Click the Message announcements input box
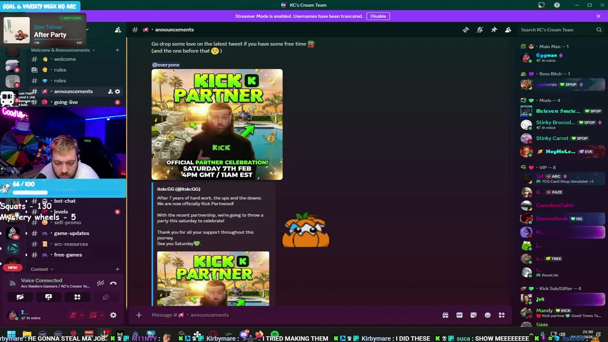The image size is (608, 342). click(290, 315)
